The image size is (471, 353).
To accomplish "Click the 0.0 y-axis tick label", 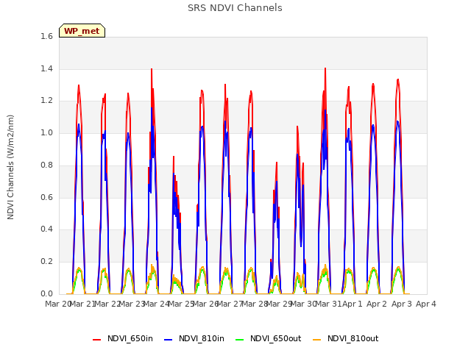I will 46,293.
